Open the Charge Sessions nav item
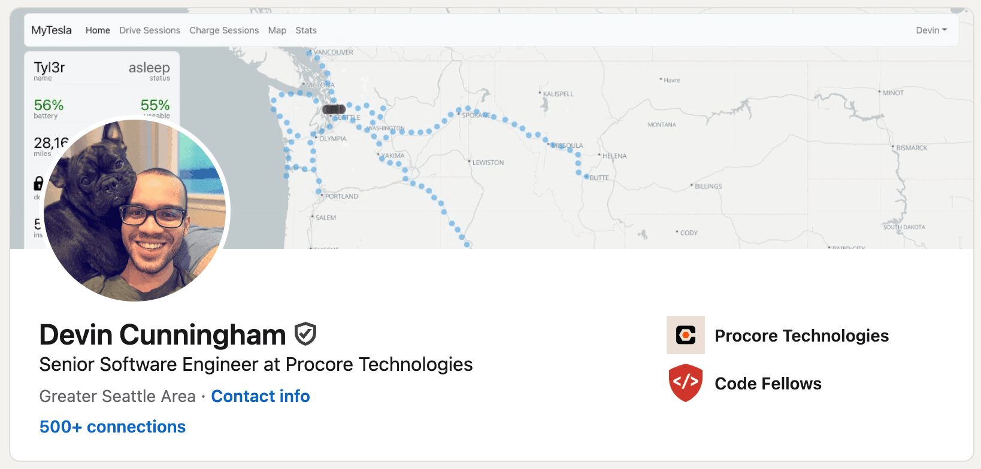 pyautogui.click(x=224, y=31)
